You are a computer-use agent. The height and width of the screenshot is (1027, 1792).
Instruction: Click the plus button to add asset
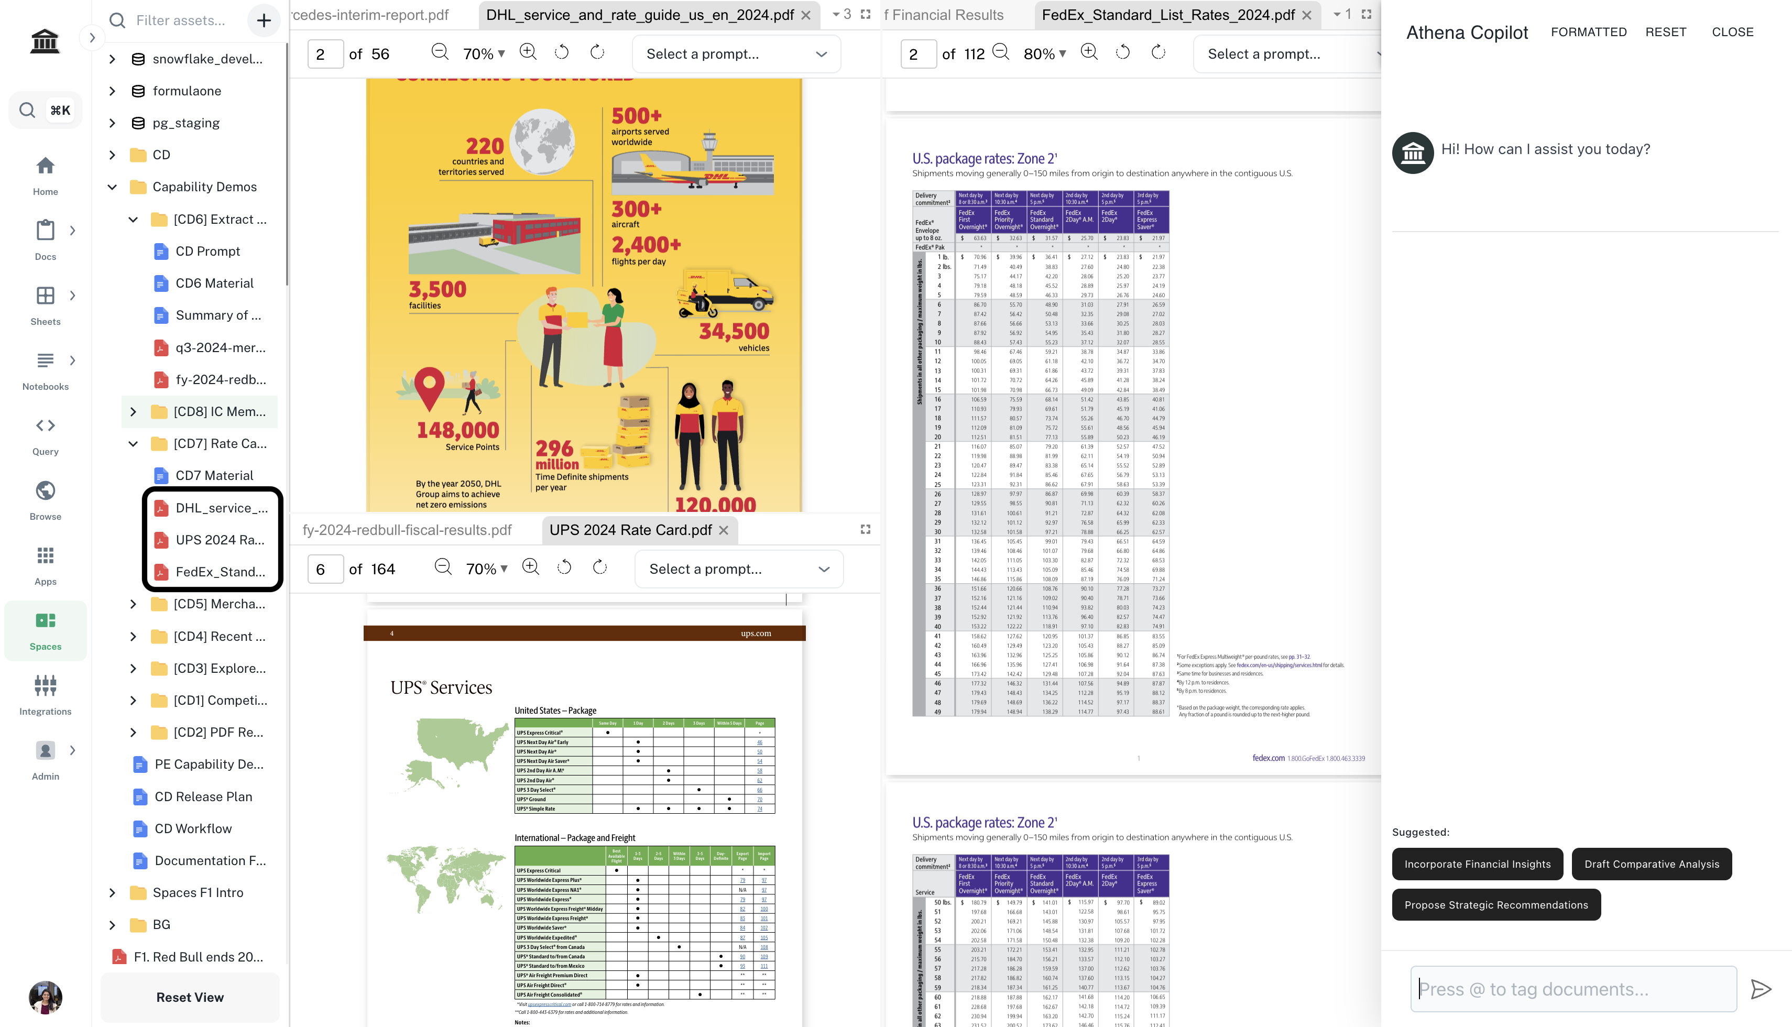point(264,20)
